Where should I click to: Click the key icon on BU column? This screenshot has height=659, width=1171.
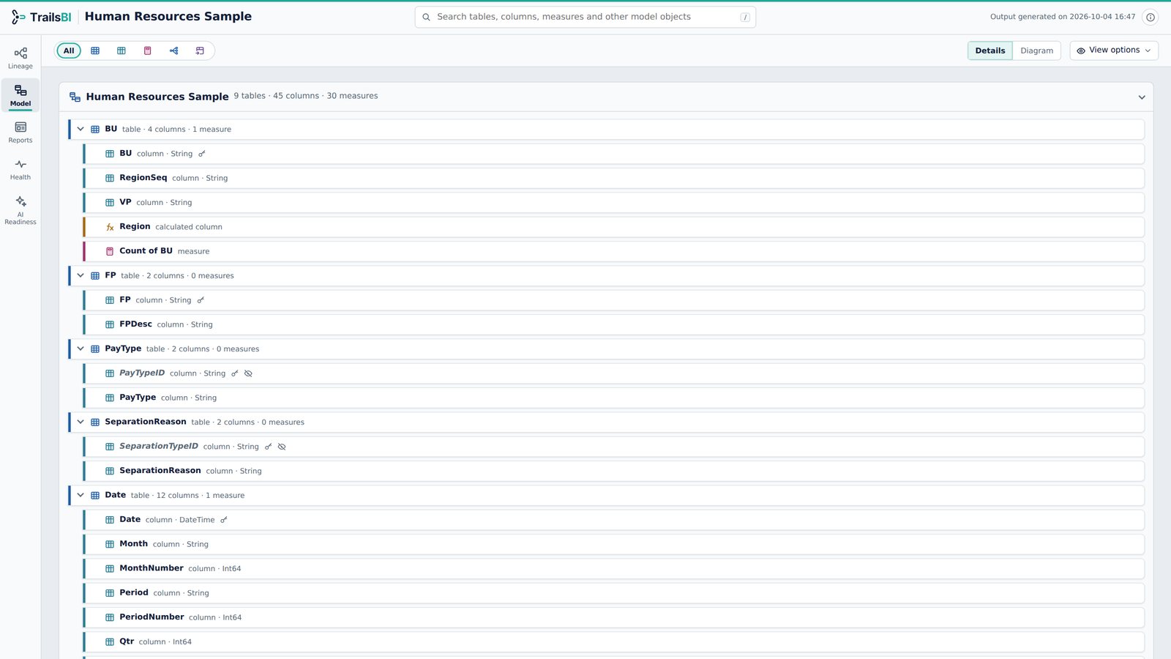pos(202,154)
